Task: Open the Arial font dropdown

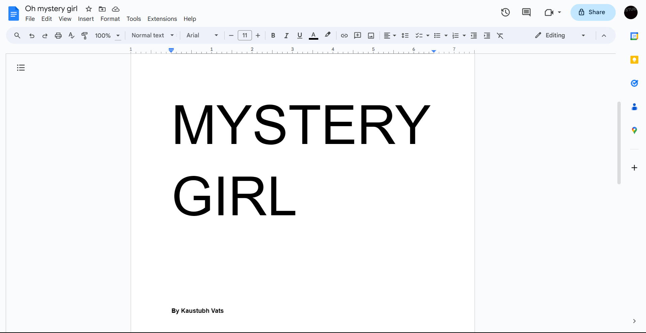Action: coord(202,35)
